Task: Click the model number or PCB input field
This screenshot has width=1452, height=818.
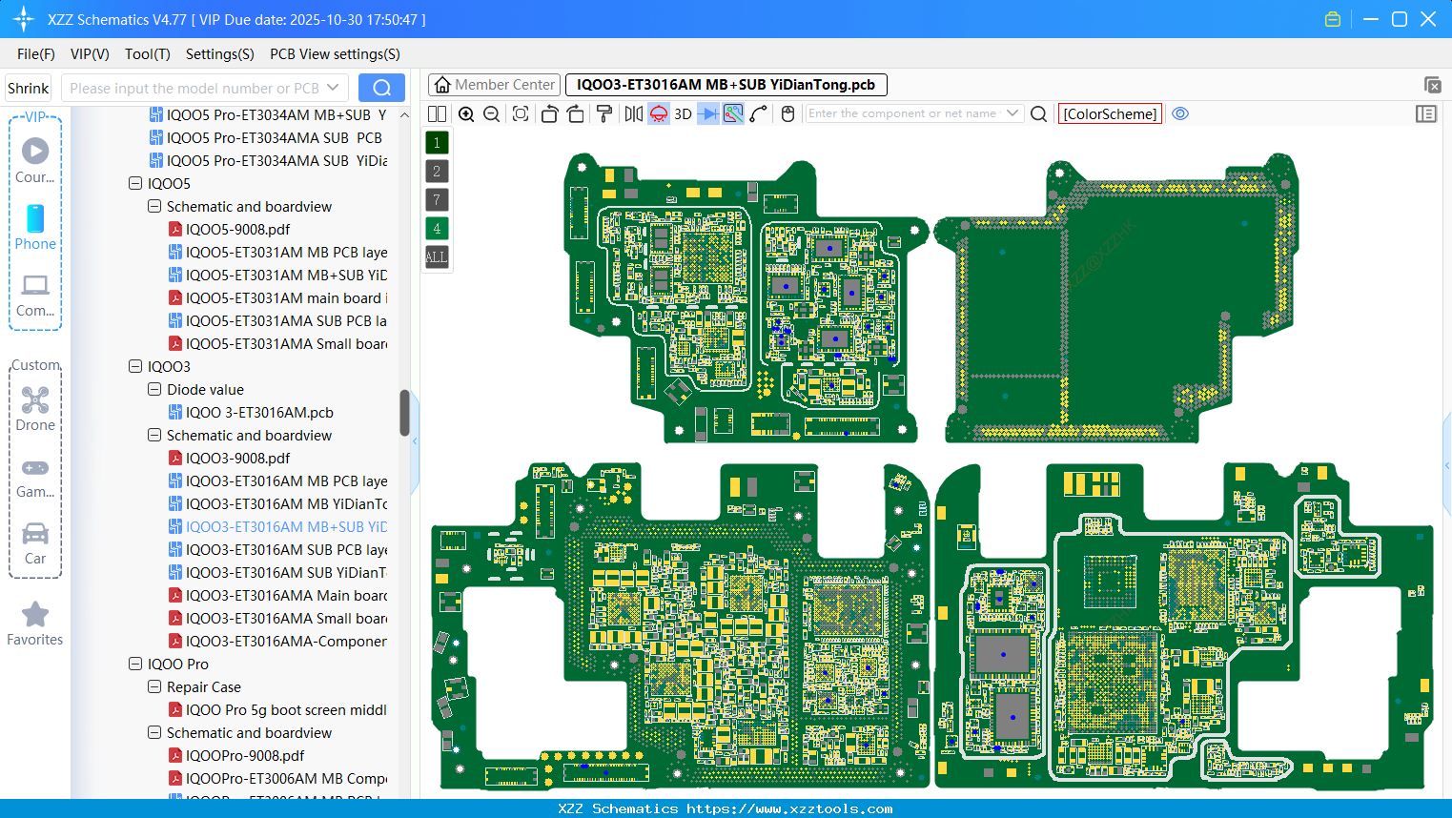Action: 194,88
